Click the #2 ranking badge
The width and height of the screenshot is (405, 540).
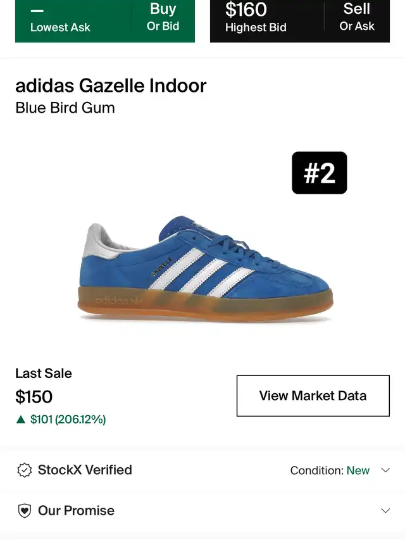pos(319,173)
